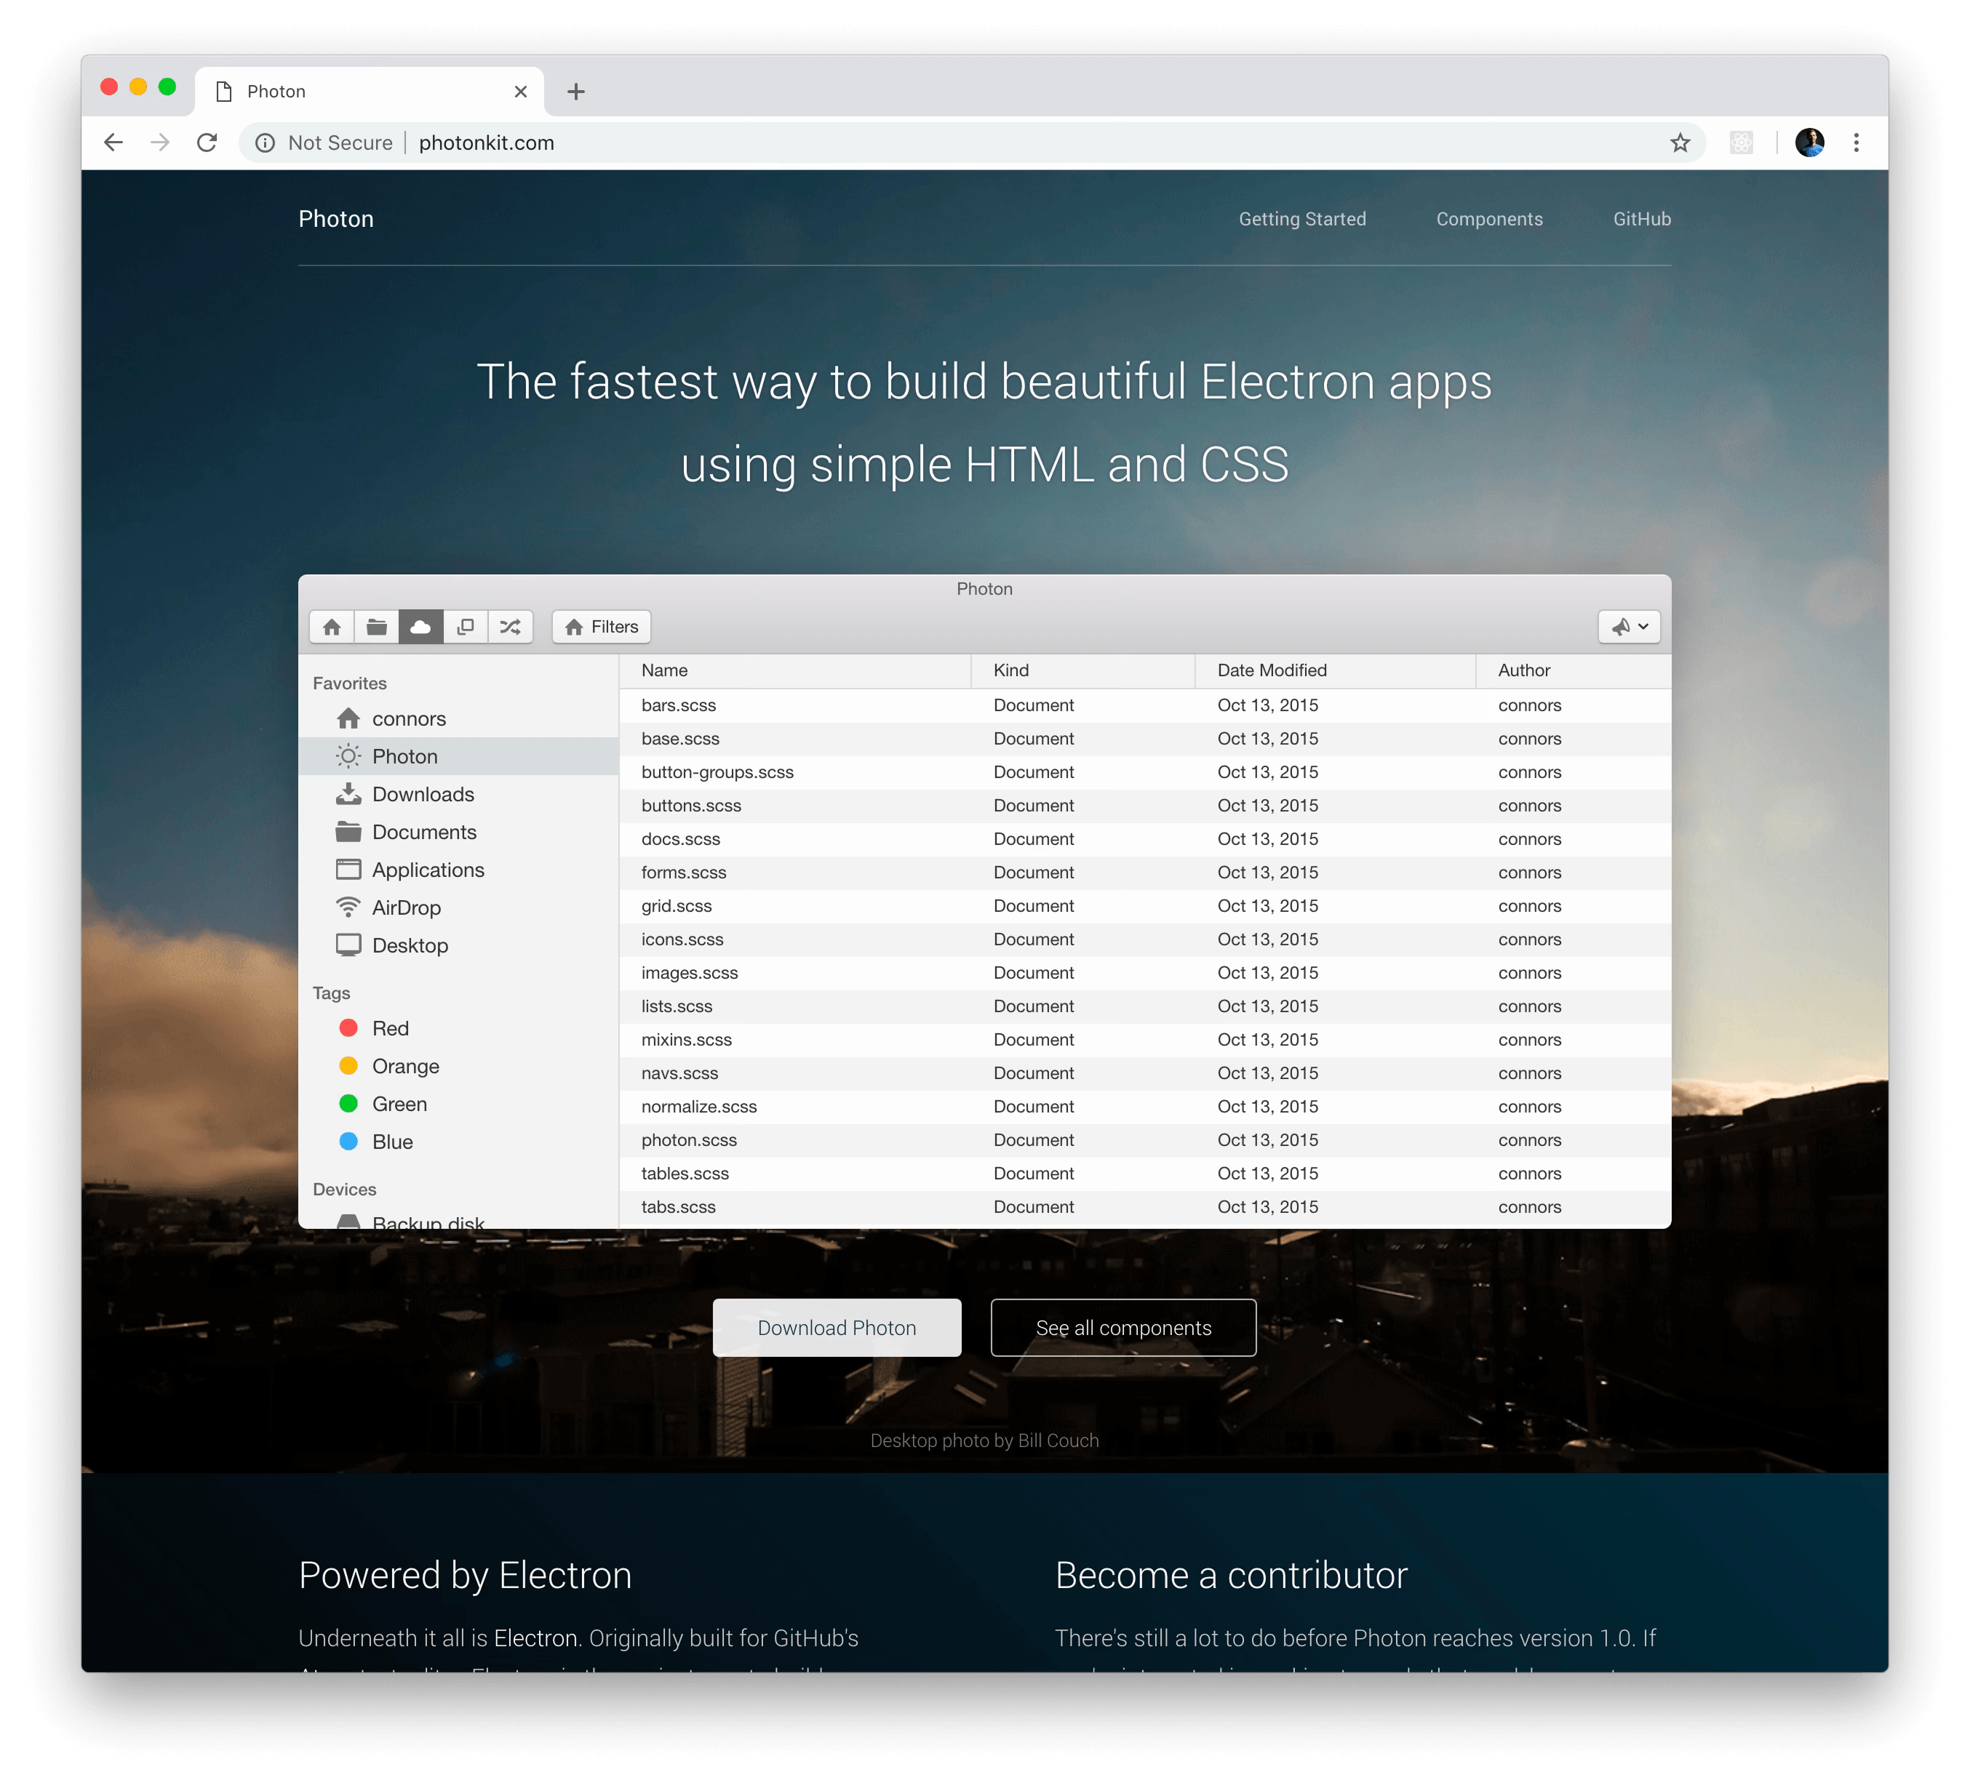
Task: Select the Red tag
Action: click(x=390, y=1027)
